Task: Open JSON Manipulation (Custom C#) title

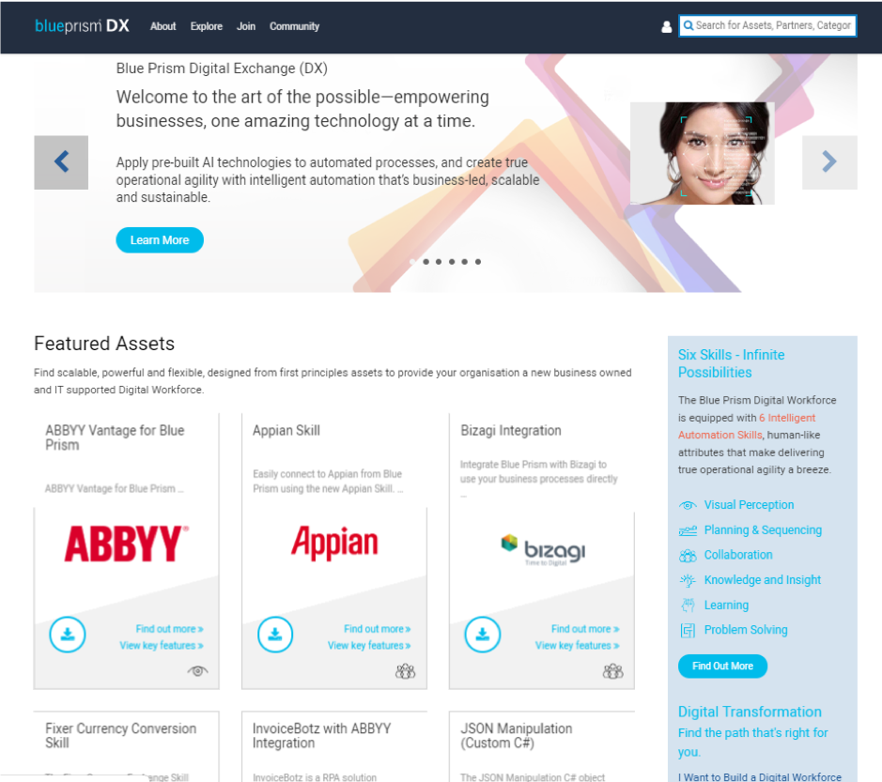Action: [x=517, y=736]
